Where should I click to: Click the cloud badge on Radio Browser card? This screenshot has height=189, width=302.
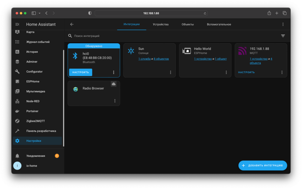(x=114, y=84)
